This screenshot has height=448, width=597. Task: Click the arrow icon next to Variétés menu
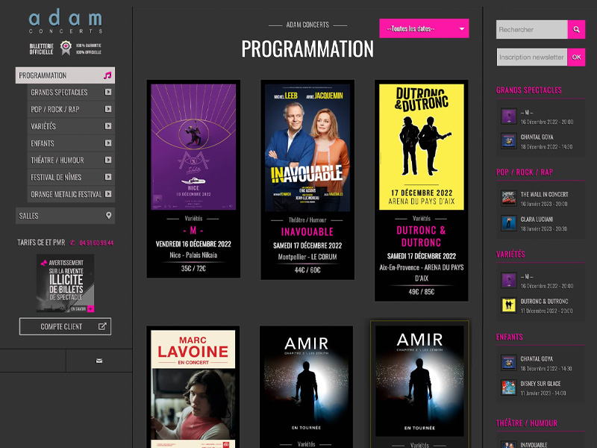(108, 126)
